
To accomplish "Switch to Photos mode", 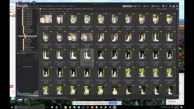I will click(x=137, y=6).
